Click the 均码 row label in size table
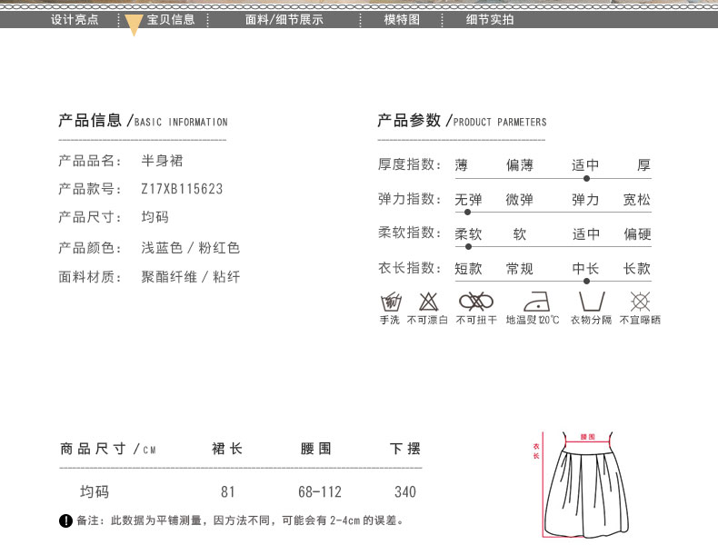The image size is (718, 545). [x=95, y=492]
